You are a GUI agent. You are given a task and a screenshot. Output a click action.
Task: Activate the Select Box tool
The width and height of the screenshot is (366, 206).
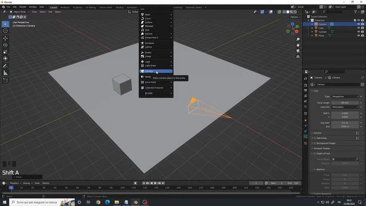5,24
